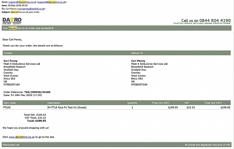Click the Total (inc VAT) column header
The image size is (234, 149).
[x=213, y=103]
